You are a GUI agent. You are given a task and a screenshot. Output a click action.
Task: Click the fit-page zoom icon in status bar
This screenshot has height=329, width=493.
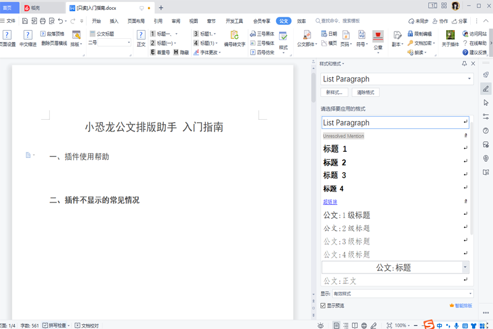click(389, 325)
